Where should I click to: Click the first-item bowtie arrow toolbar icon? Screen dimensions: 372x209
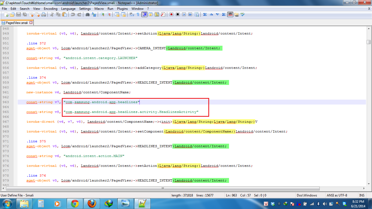(205, 14)
